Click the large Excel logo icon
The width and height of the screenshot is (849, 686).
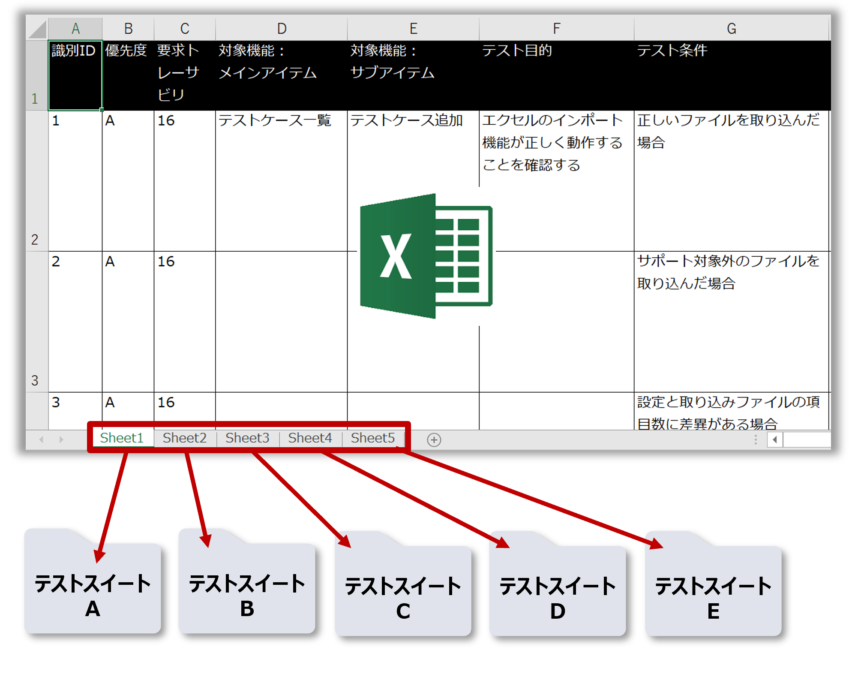click(426, 256)
